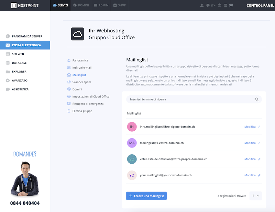
Task: Click the Explorer folder icon in sidebar
Action: coord(8,72)
